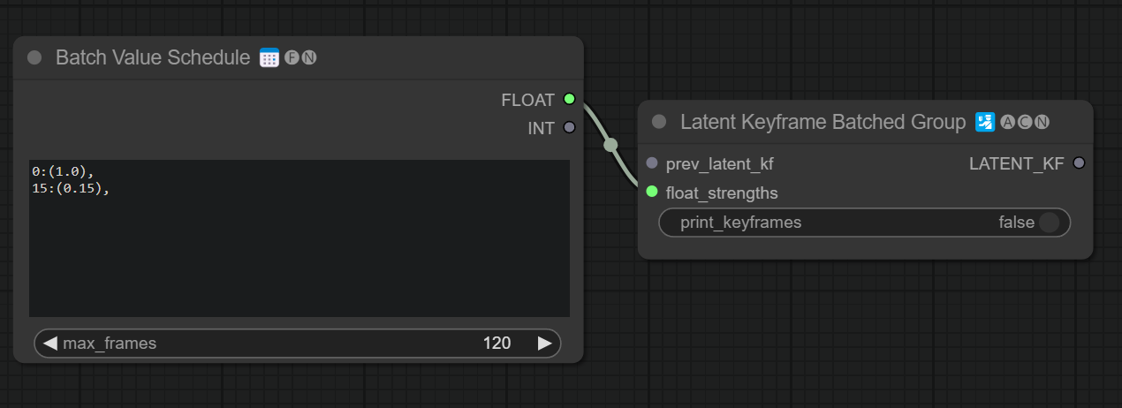Screen dimensions: 1122x408
Task: Collapse the Latent Keyframe Batched Group node dot
Action: tap(659, 122)
